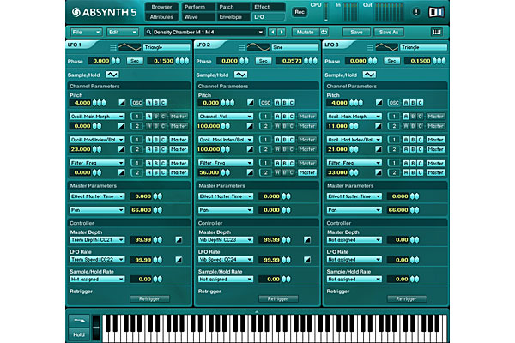Image resolution: width=515 pixels, height=343 pixels.
Task: Open the LFO 2 header menu lines icon
Action: point(242,48)
